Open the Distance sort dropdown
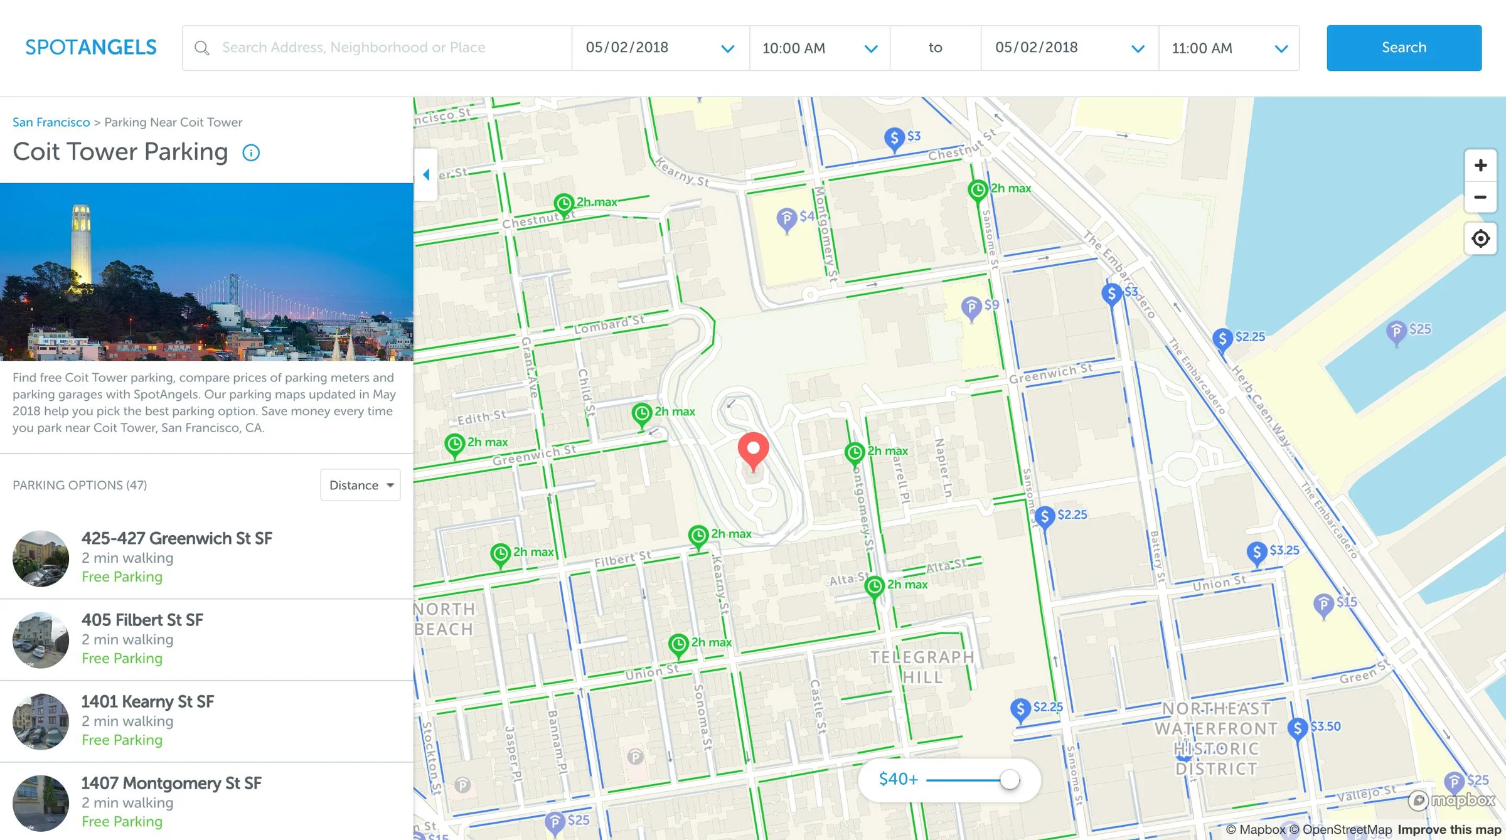 coord(360,485)
